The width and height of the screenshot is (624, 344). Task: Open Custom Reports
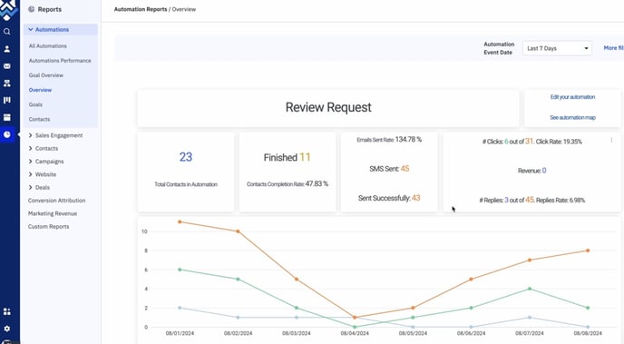pos(49,227)
